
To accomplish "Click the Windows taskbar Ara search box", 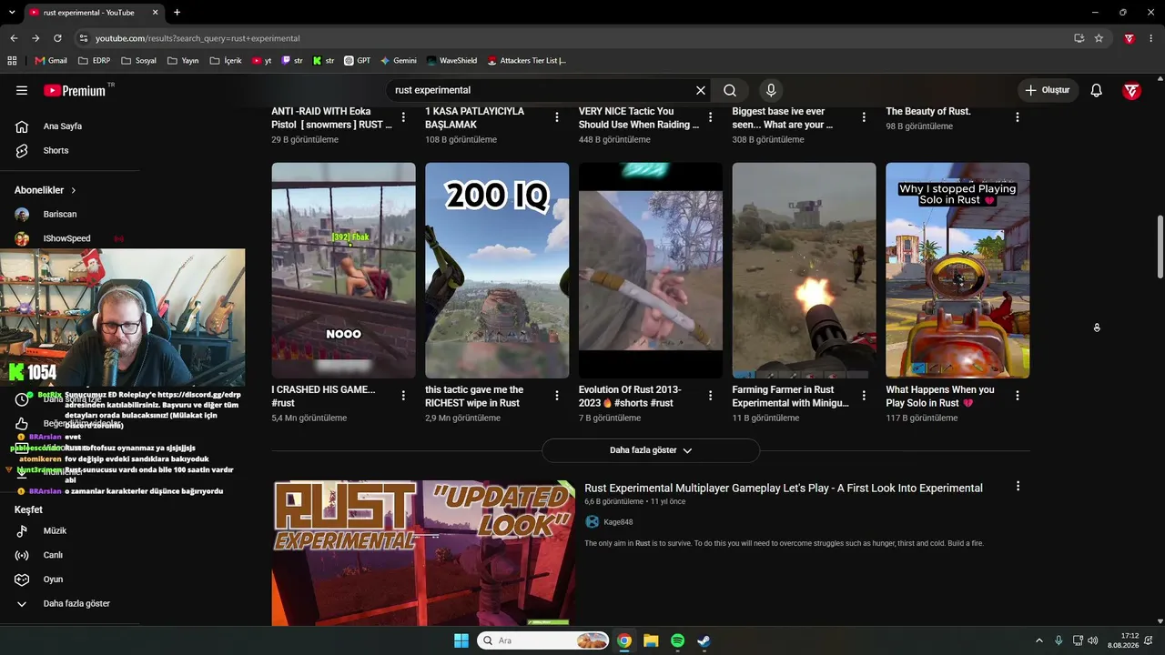I will (x=542, y=640).
